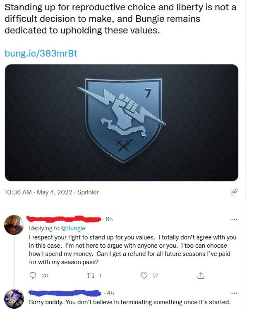
Task: Click the blue-redacted username of second reply
Action: point(65,293)
